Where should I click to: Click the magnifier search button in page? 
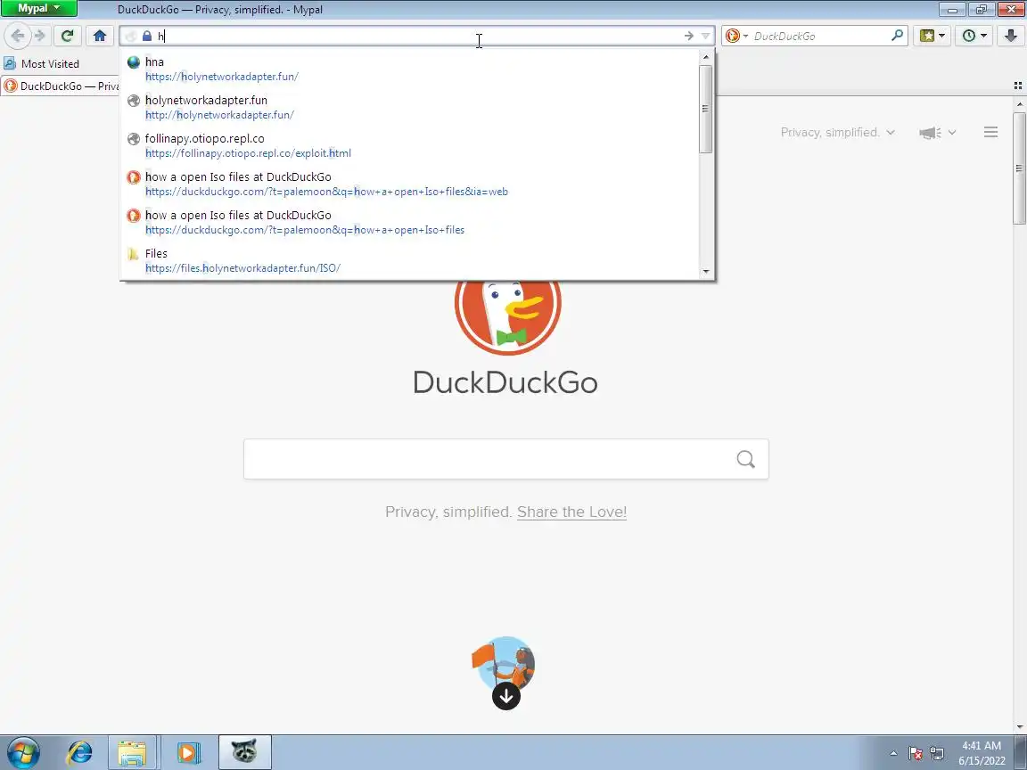coord(746,459)
